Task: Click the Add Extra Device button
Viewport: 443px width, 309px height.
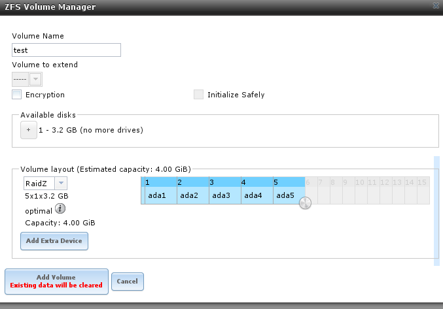Action: coord(54,241)
